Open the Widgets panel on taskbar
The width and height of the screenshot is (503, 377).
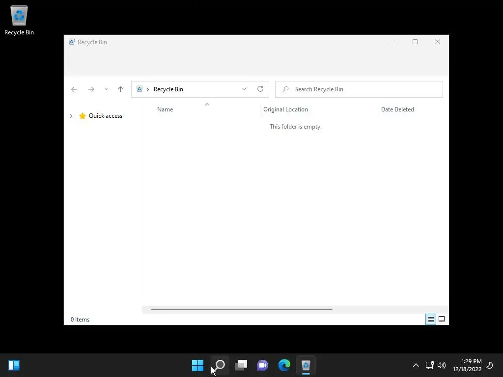(x=14, y=365)
